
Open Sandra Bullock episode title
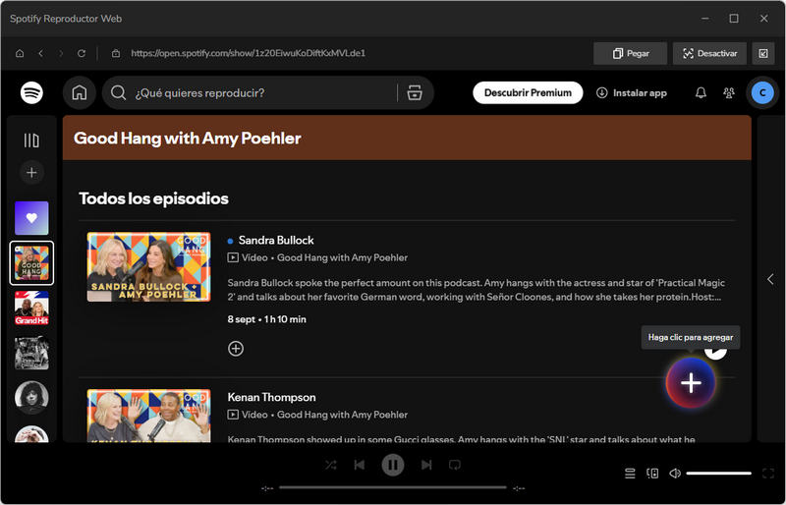pos(276,240)
